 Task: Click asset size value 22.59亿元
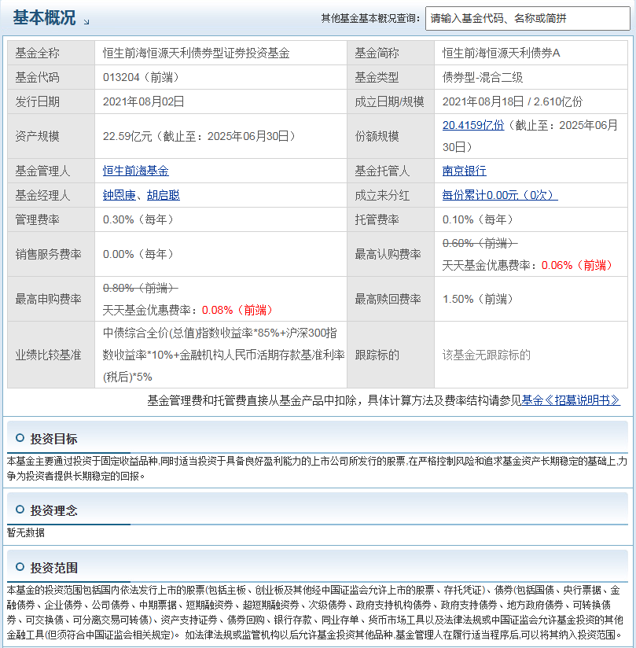pos(127,136)
